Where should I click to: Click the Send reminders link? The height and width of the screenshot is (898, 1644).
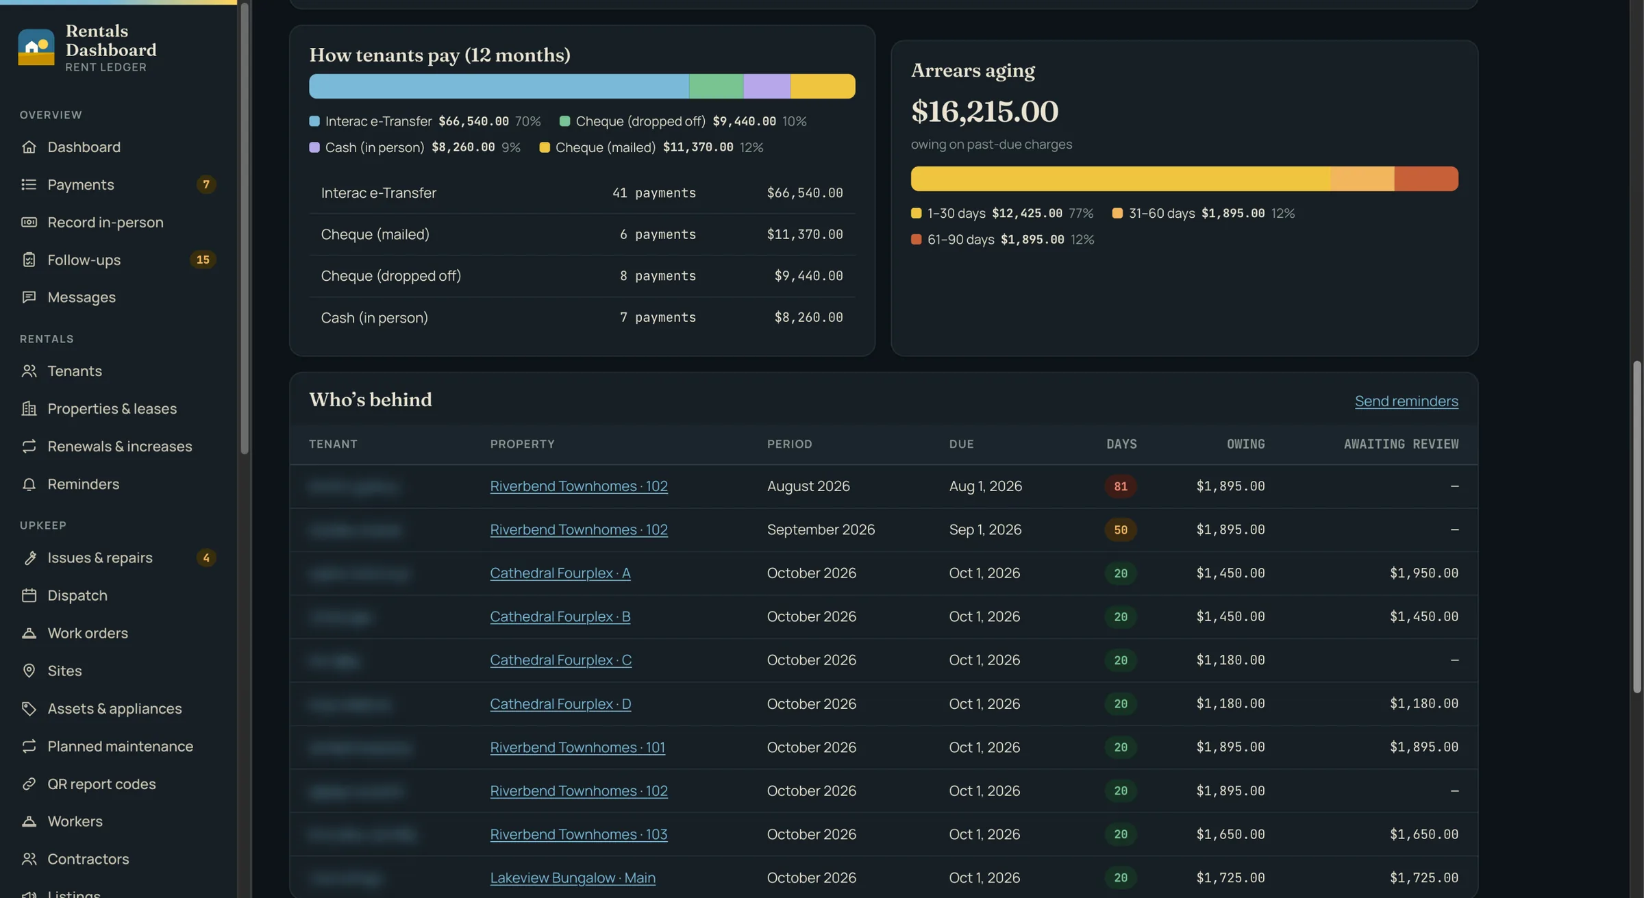pos(1406,401)
